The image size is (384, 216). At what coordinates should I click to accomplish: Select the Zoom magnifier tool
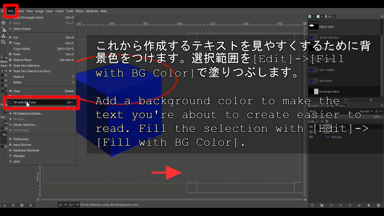click(x=3, y=42)
